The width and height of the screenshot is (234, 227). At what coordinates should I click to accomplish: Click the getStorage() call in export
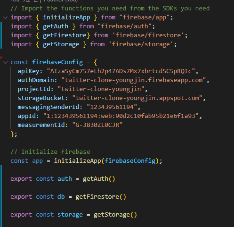click(x=115, y=215)
